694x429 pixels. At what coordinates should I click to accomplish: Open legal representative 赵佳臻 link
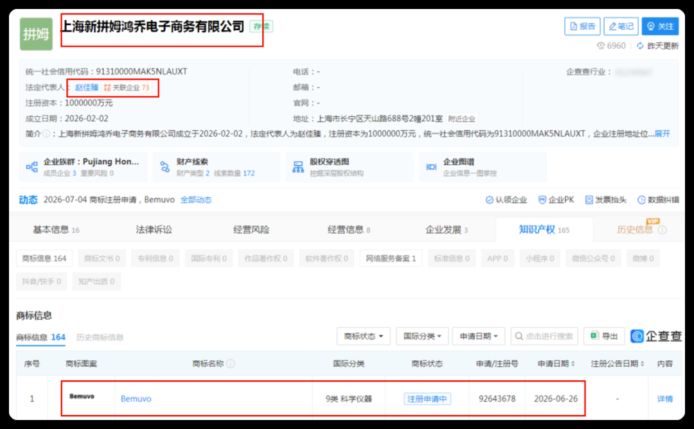tap(87, 87)
